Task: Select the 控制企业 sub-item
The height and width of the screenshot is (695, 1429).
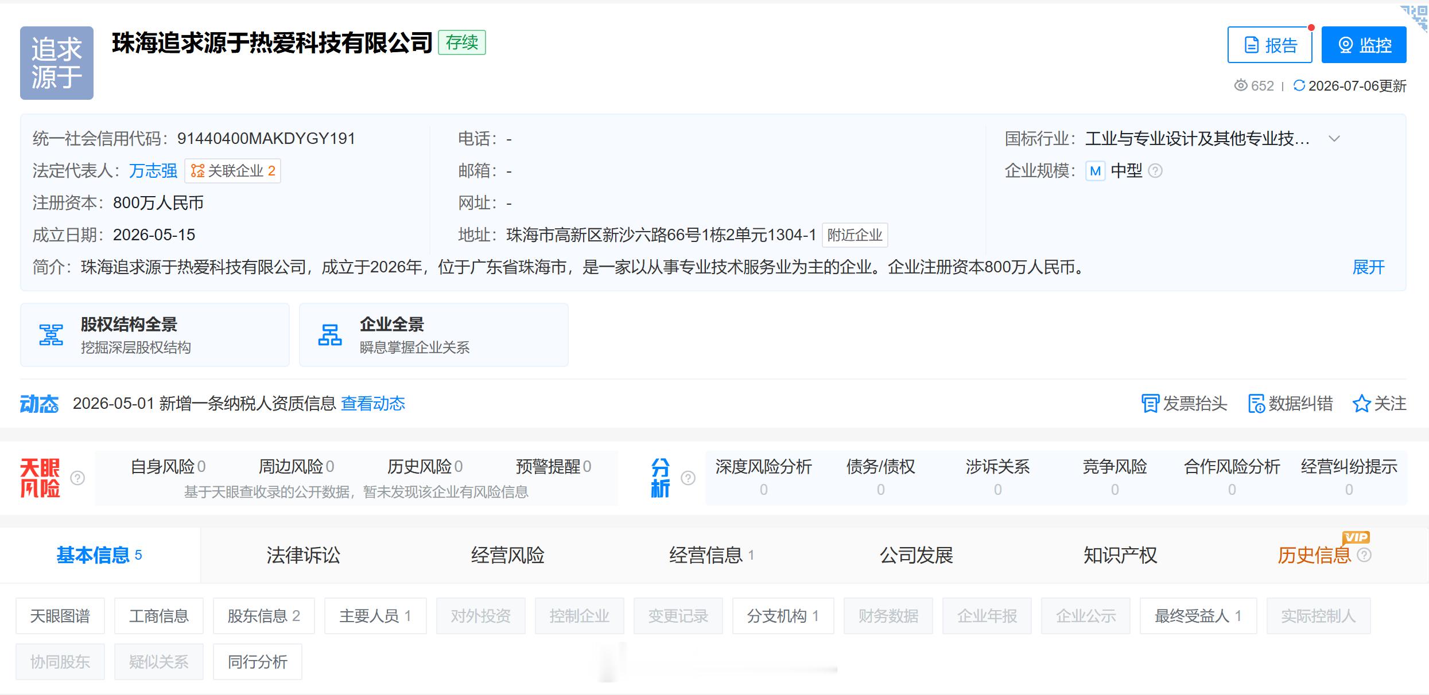Action: click(580, 616)
